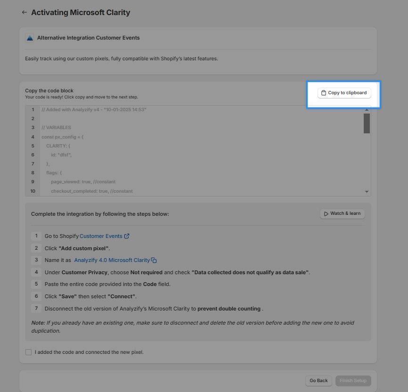Click the 'page_viewed: true' code line

[83, 182]
